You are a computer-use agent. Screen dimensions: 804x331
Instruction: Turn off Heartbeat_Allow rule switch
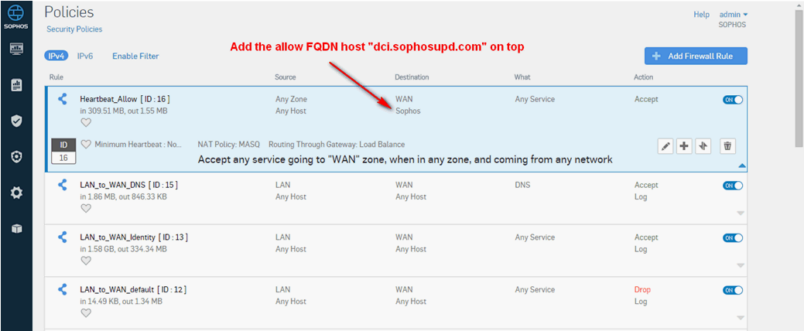click(x=733, y=100)
